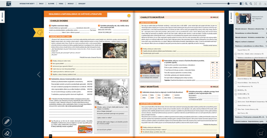Check the 'věda' checkbox

click(x=141, y=98)
